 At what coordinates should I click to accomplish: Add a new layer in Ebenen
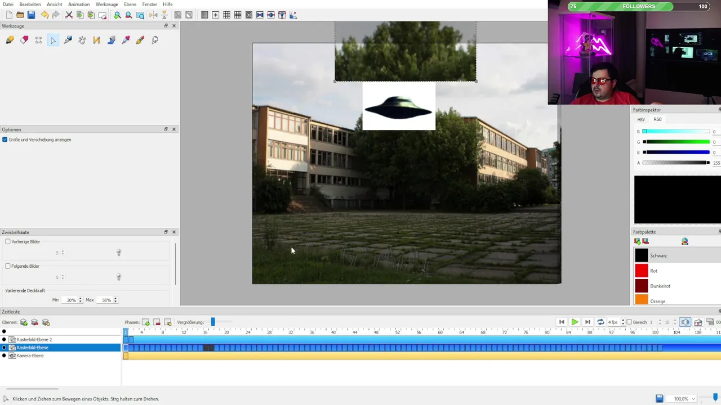[24, 322]
